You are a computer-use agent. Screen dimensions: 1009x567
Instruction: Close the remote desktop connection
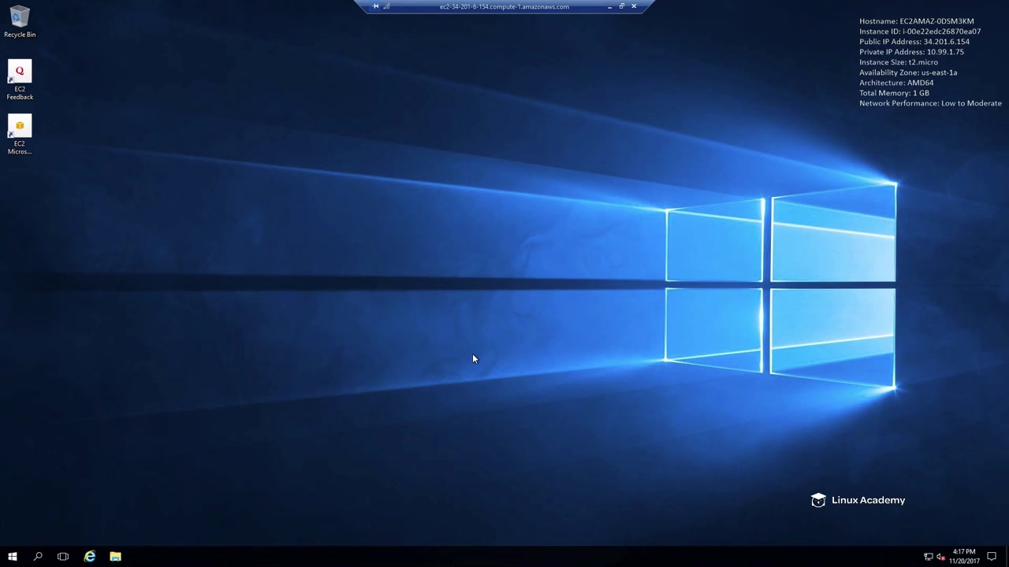click(634, 6)
